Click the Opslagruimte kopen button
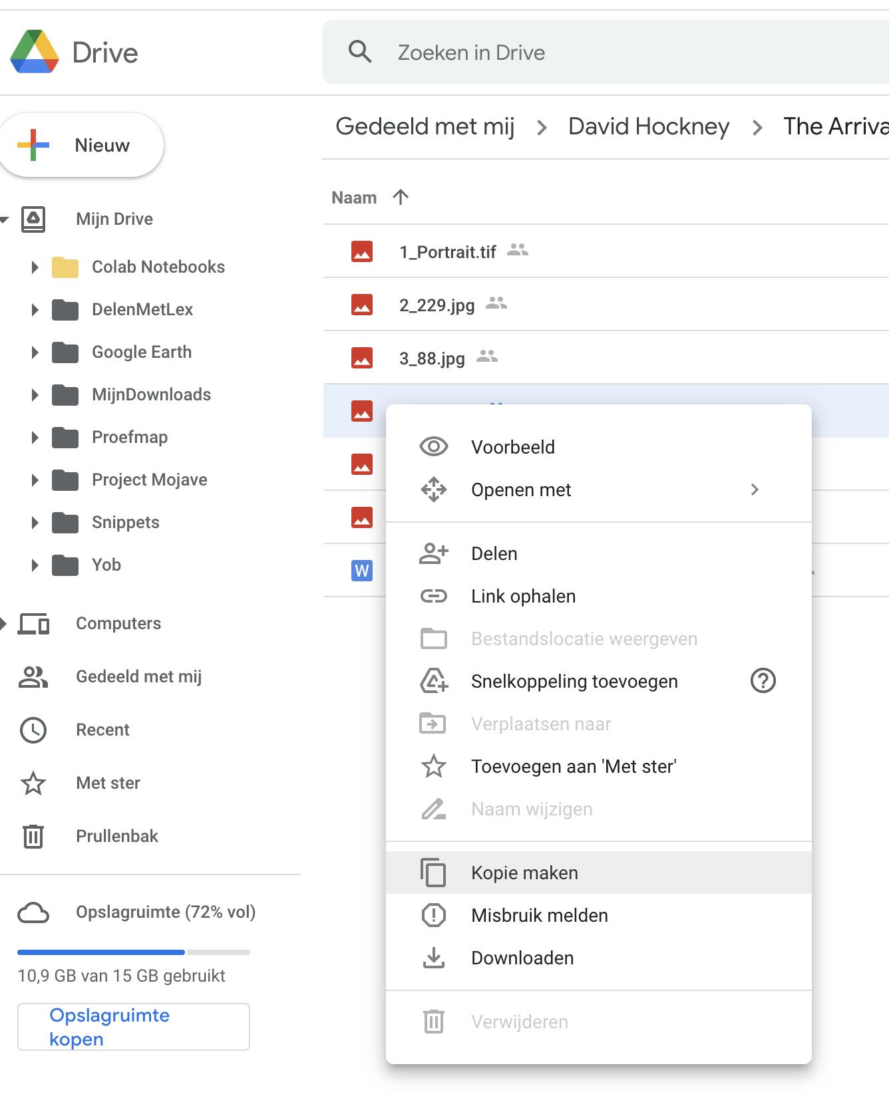Screen dimensions: 889x1112 134,1027
